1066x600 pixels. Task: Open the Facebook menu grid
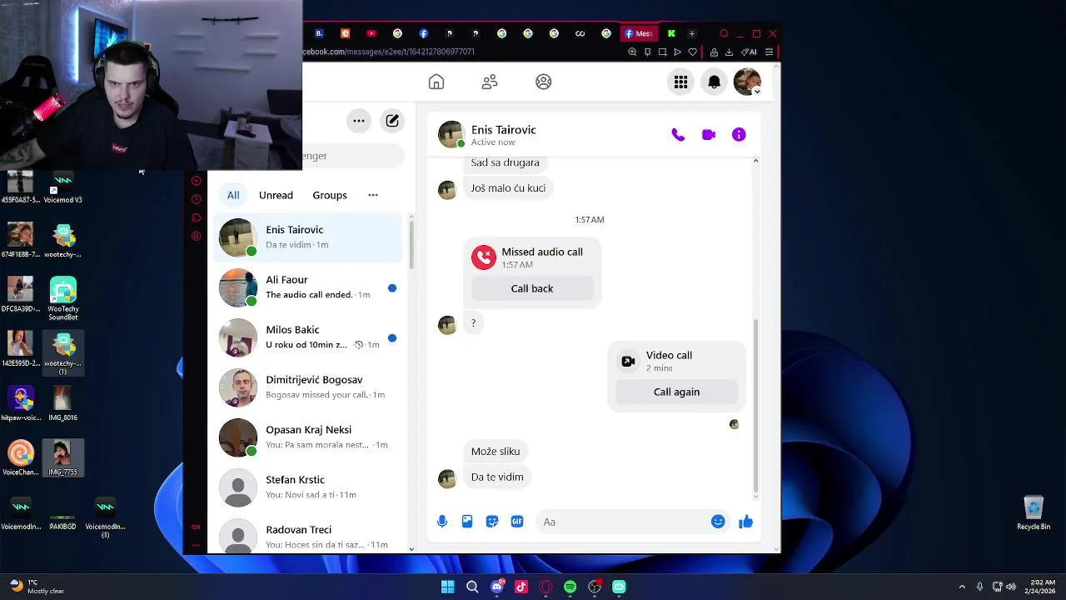point(681,82)
